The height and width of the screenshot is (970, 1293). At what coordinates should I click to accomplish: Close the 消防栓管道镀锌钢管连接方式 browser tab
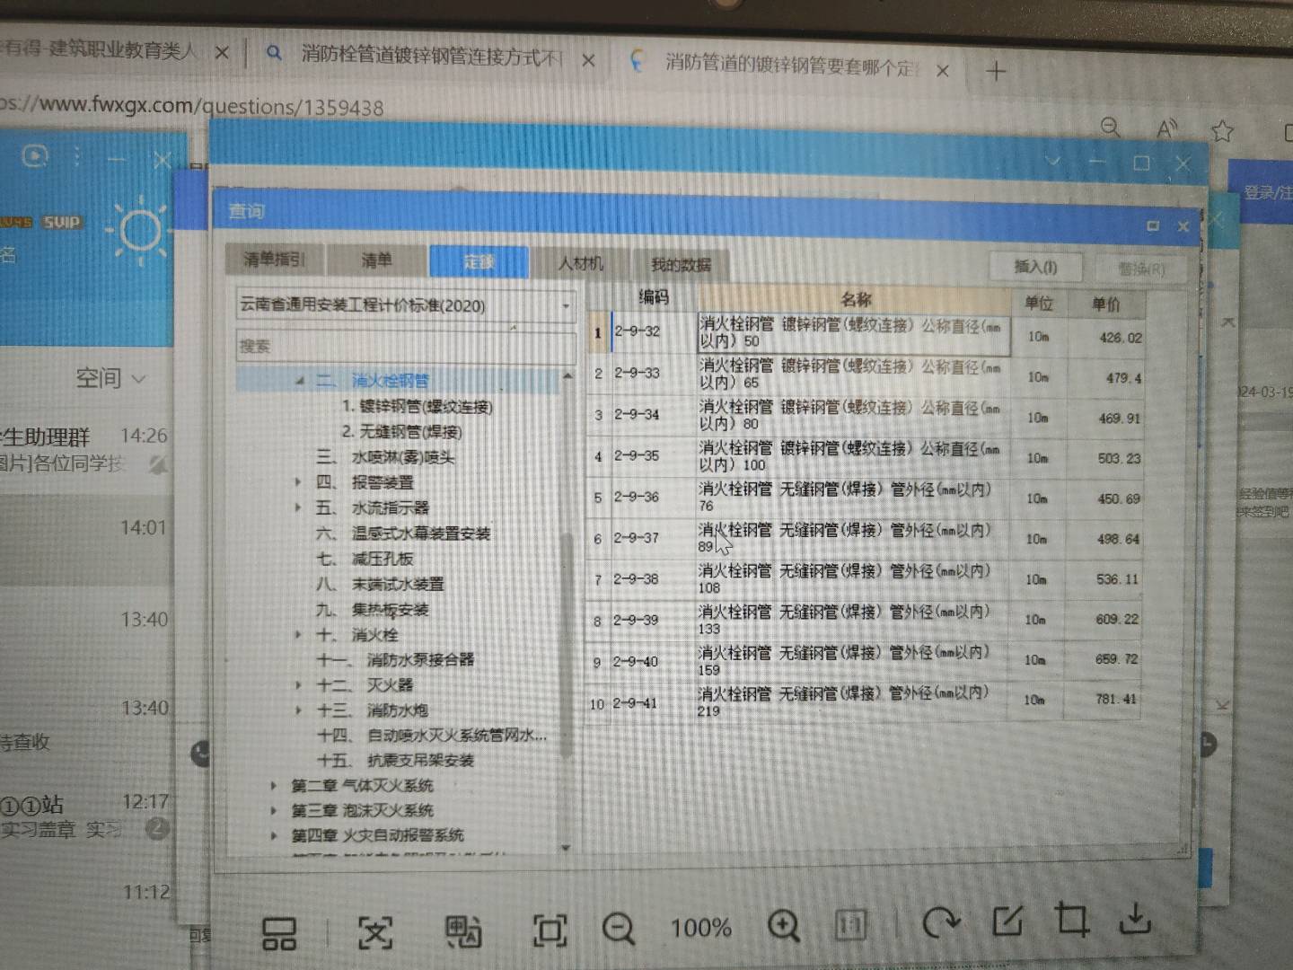tap(588, 60)
